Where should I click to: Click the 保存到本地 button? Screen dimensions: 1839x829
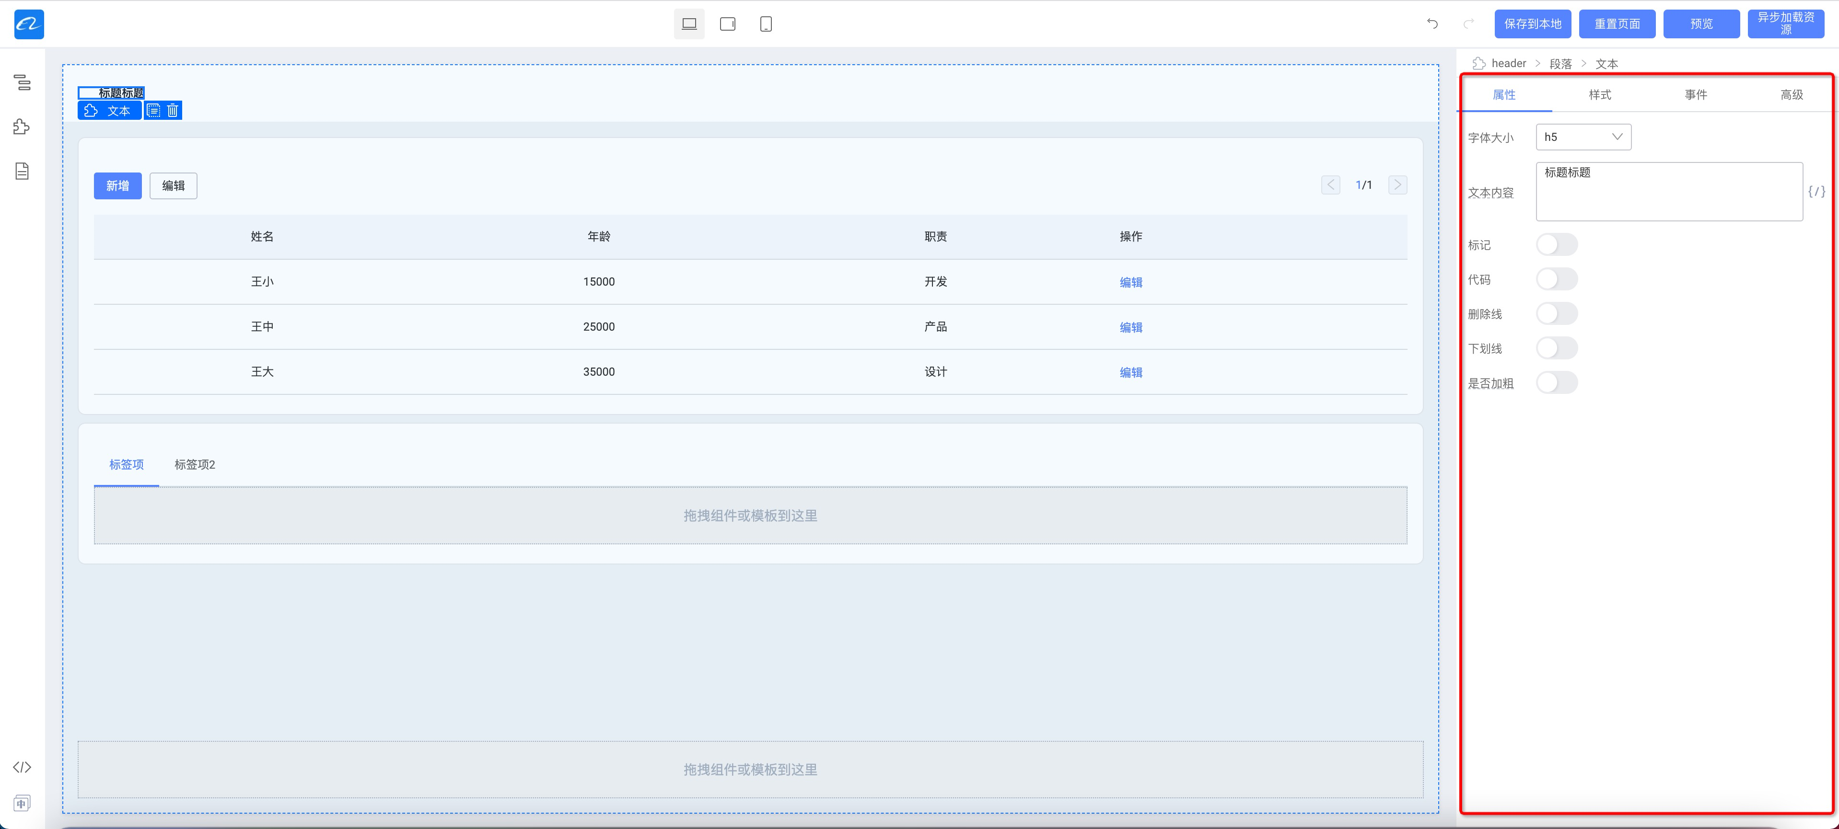coord(1532,24)
